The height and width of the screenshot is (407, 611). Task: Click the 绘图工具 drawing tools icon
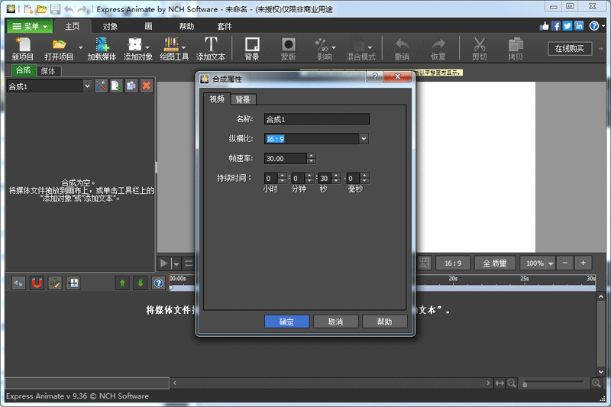171,44
